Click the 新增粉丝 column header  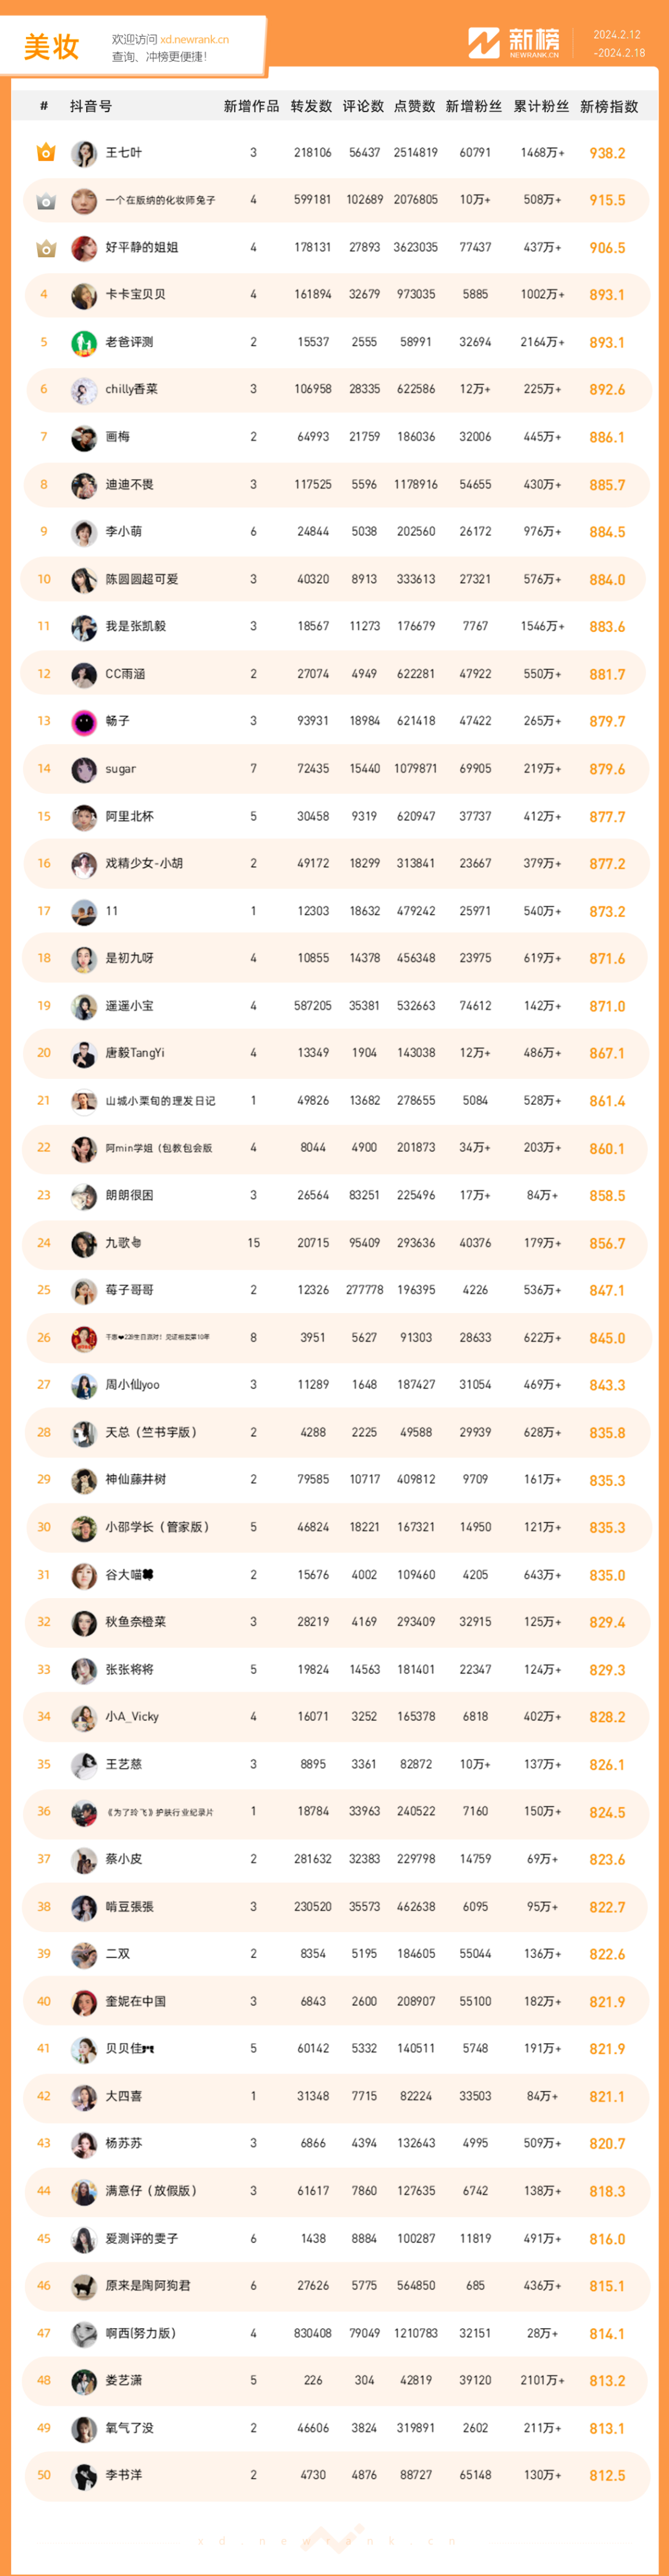pyautogui.click(x=474, y=106)
